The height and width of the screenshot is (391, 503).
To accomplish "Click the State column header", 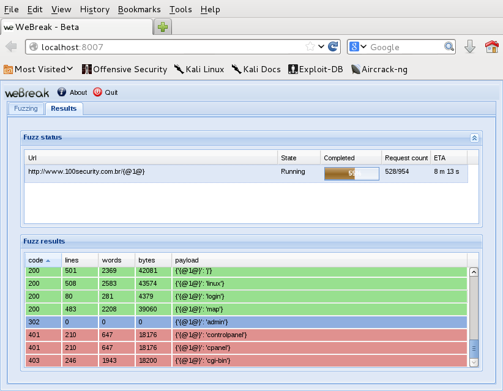I will tap(299, 158).
